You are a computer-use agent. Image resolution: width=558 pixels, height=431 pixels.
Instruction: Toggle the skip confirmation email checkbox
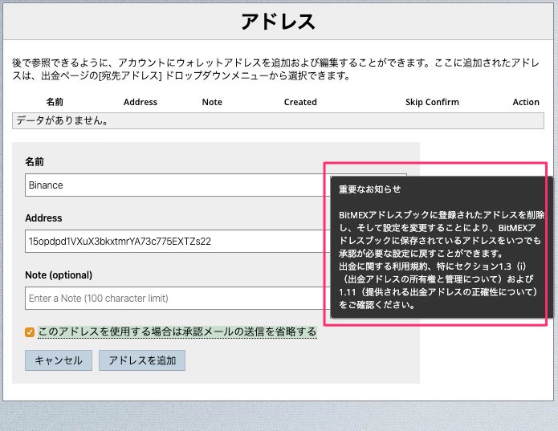(x=30, y=332)
